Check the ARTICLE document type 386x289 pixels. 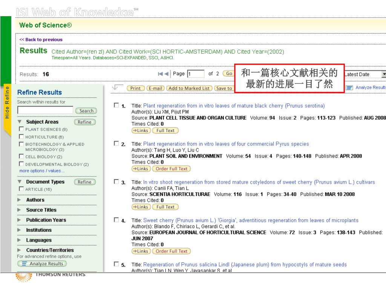21,189
